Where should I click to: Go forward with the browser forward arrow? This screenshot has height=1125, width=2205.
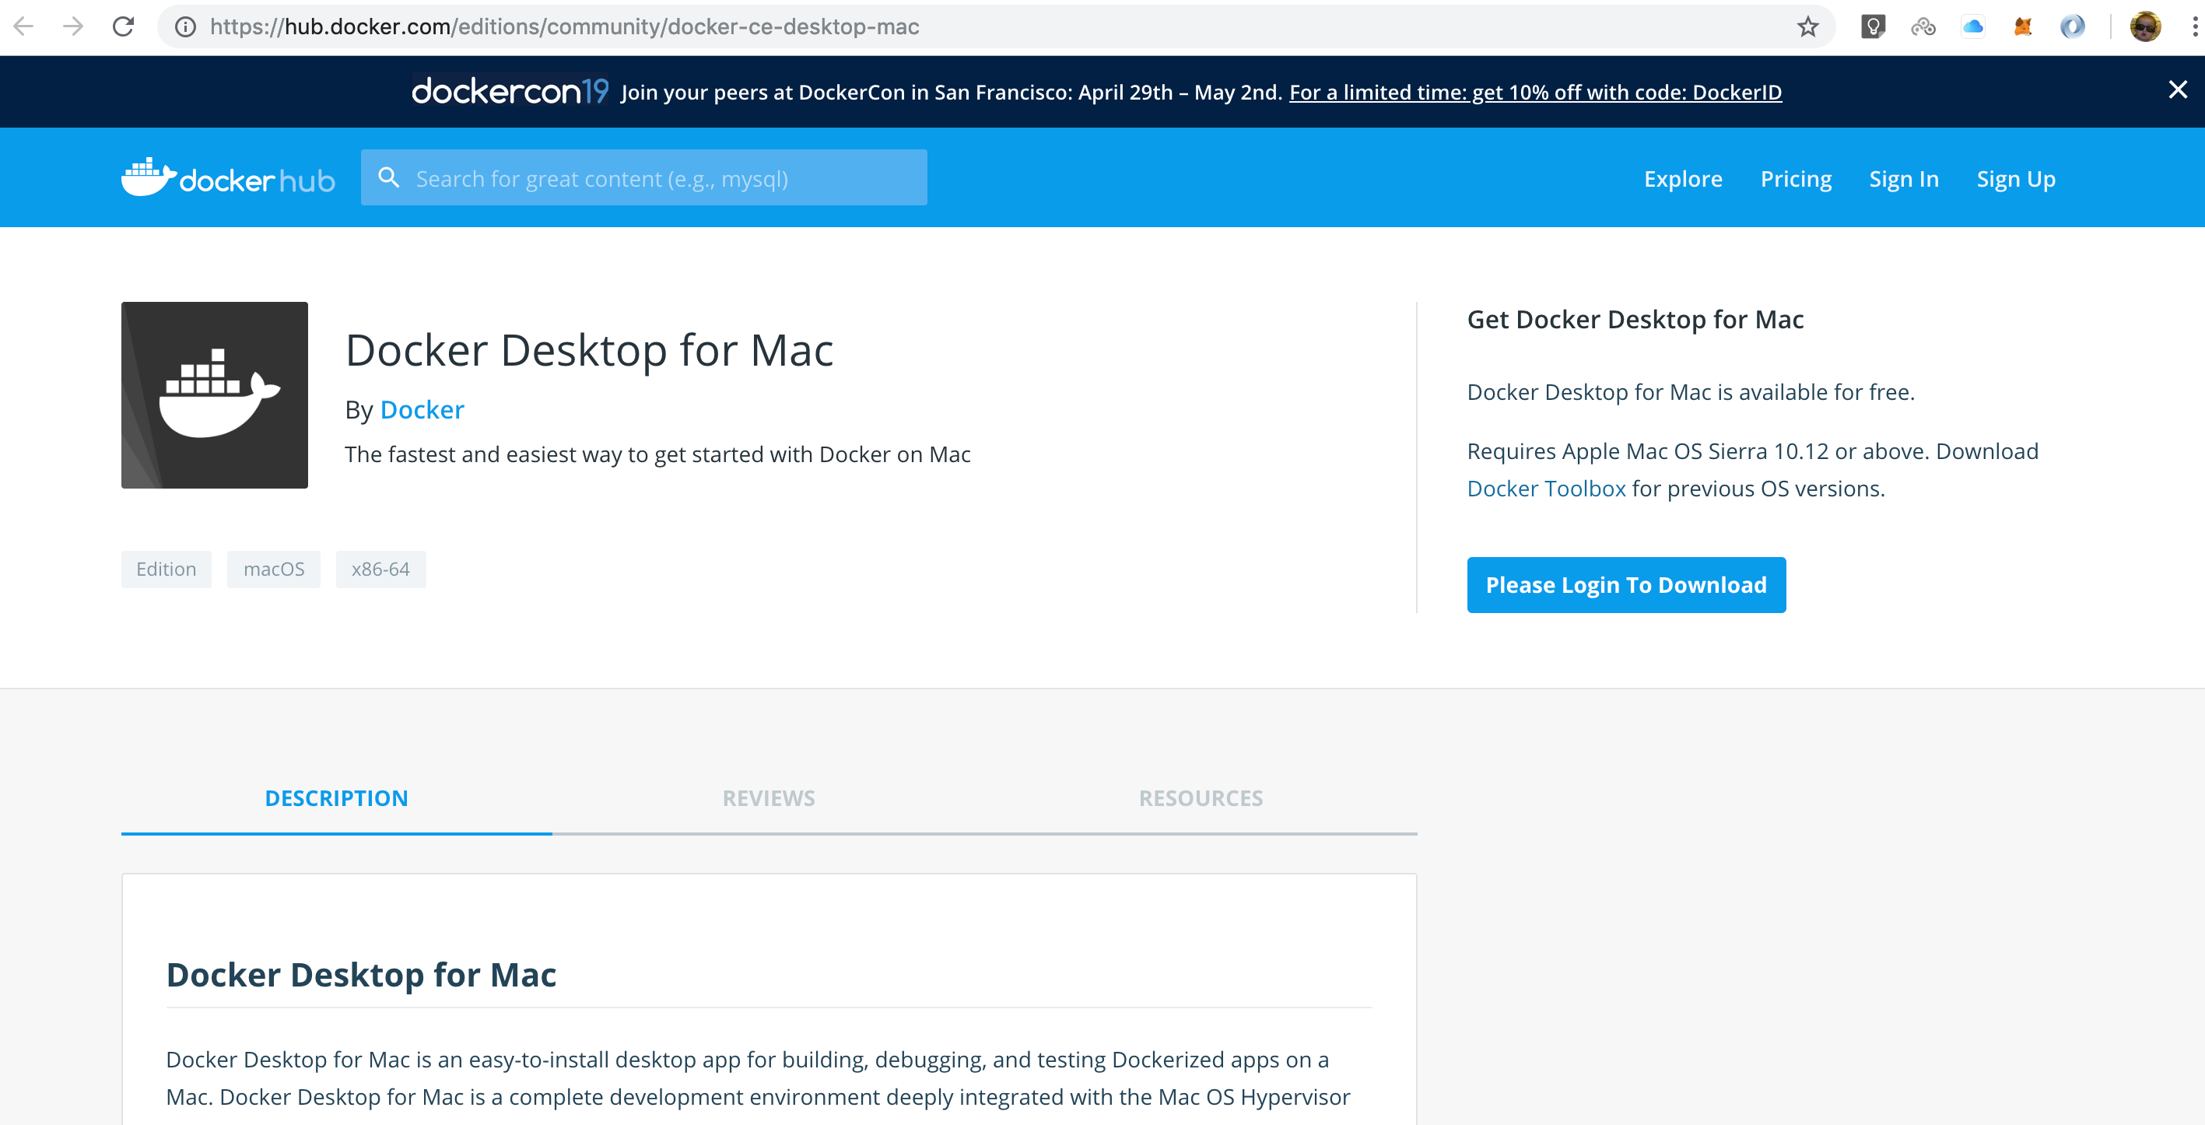tap(74, 26)
